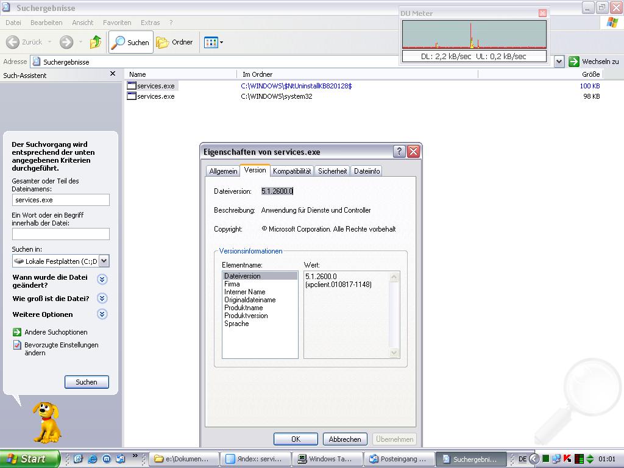Switch to the Dateiinfo tab

click(x=366, y=171)
